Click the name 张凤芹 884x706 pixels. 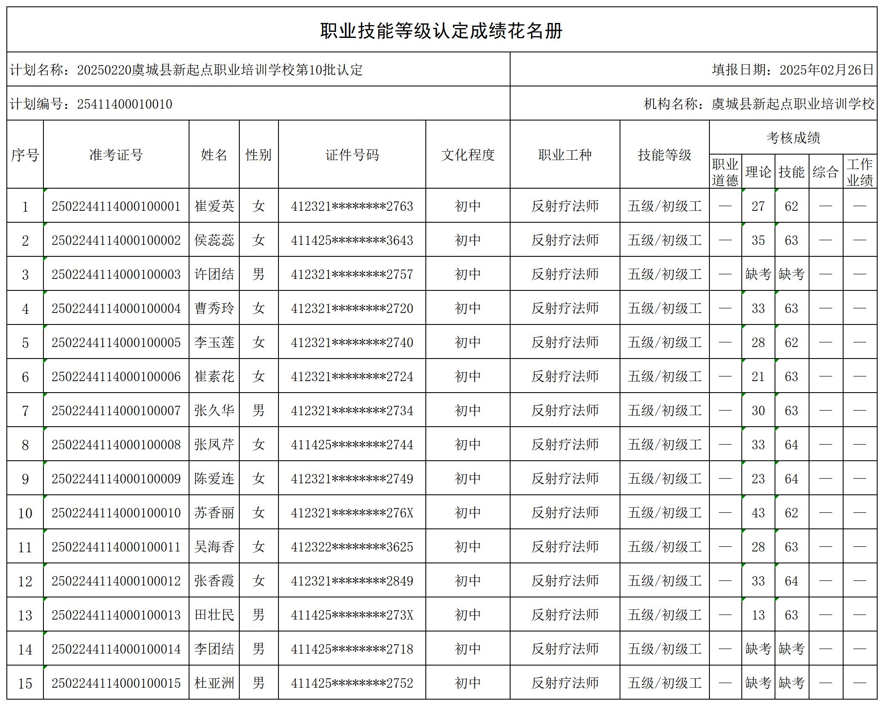click(214, 445)
